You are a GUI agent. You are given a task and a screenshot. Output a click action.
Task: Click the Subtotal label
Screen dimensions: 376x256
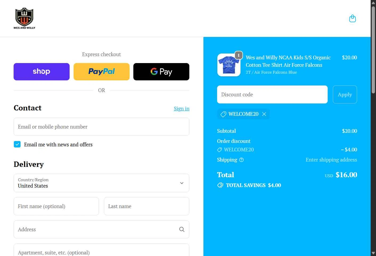click(x=226, y=131)
